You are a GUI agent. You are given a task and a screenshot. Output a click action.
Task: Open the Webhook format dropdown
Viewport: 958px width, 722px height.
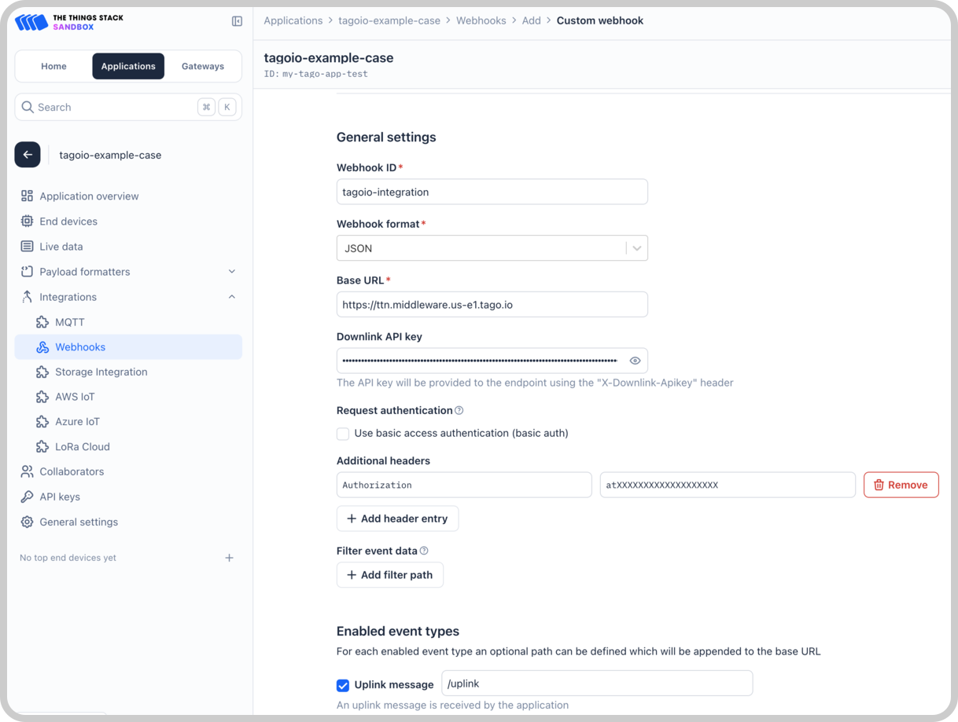492,248
